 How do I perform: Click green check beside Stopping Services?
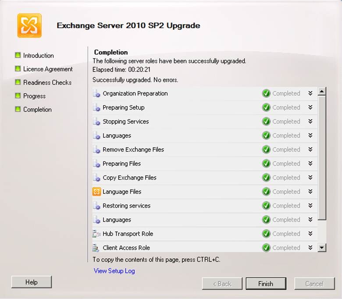266,122
